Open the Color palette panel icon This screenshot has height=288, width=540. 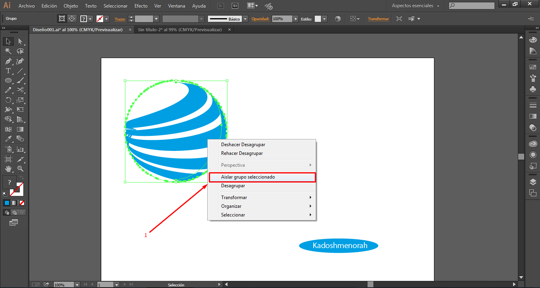point(533,40)
